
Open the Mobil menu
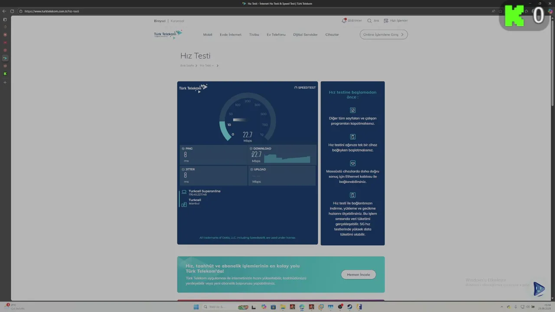[x=208, y=35]
